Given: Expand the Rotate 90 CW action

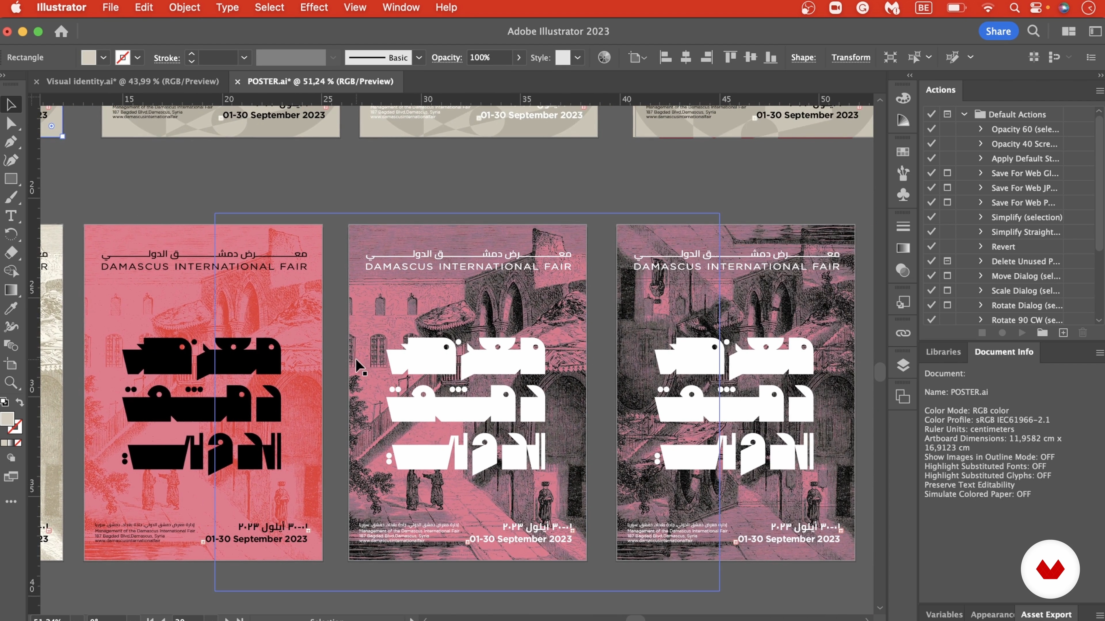Looking at the screenshot, I should coord(981,320).
